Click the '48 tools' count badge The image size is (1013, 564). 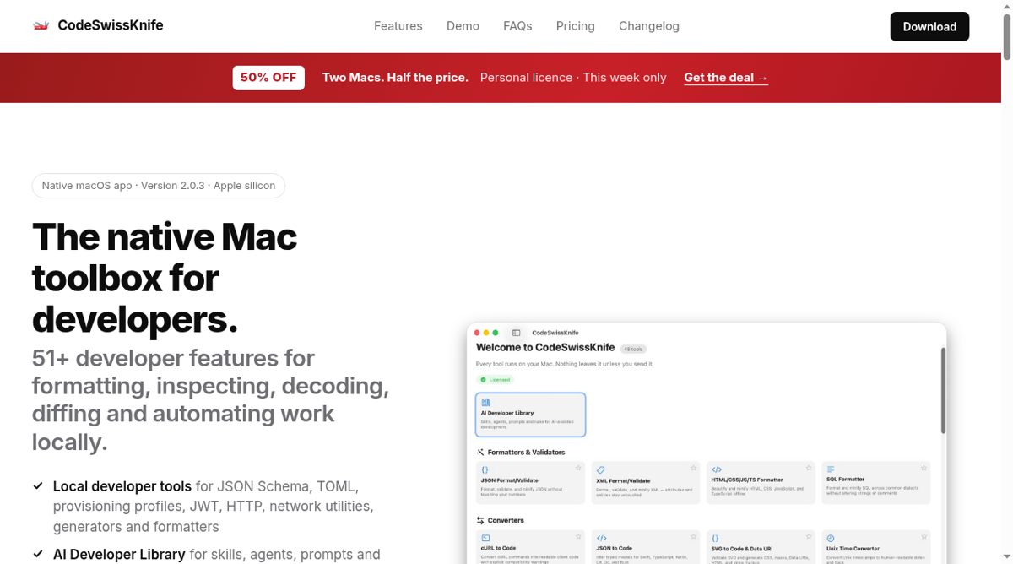pyautogui.click(x=633, y=349)
